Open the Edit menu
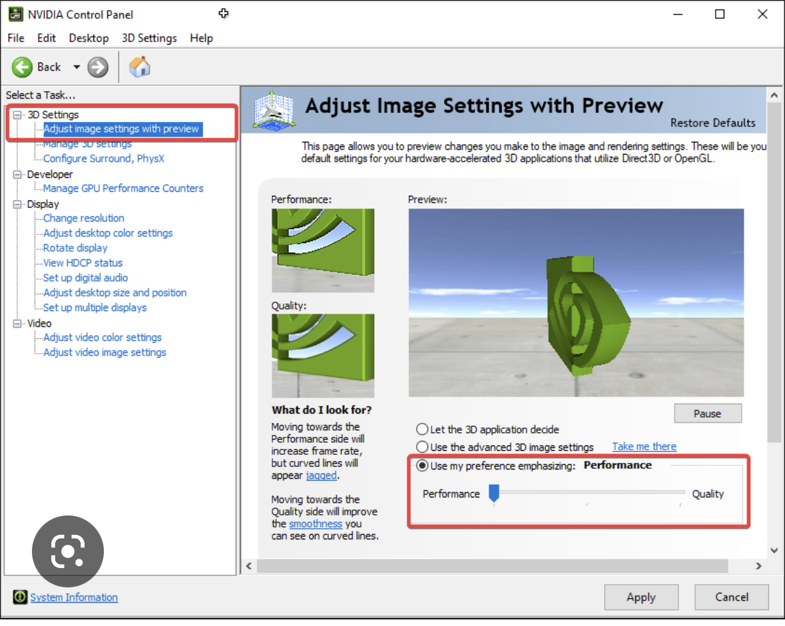 pyautogui.click(x=46, y=38)
